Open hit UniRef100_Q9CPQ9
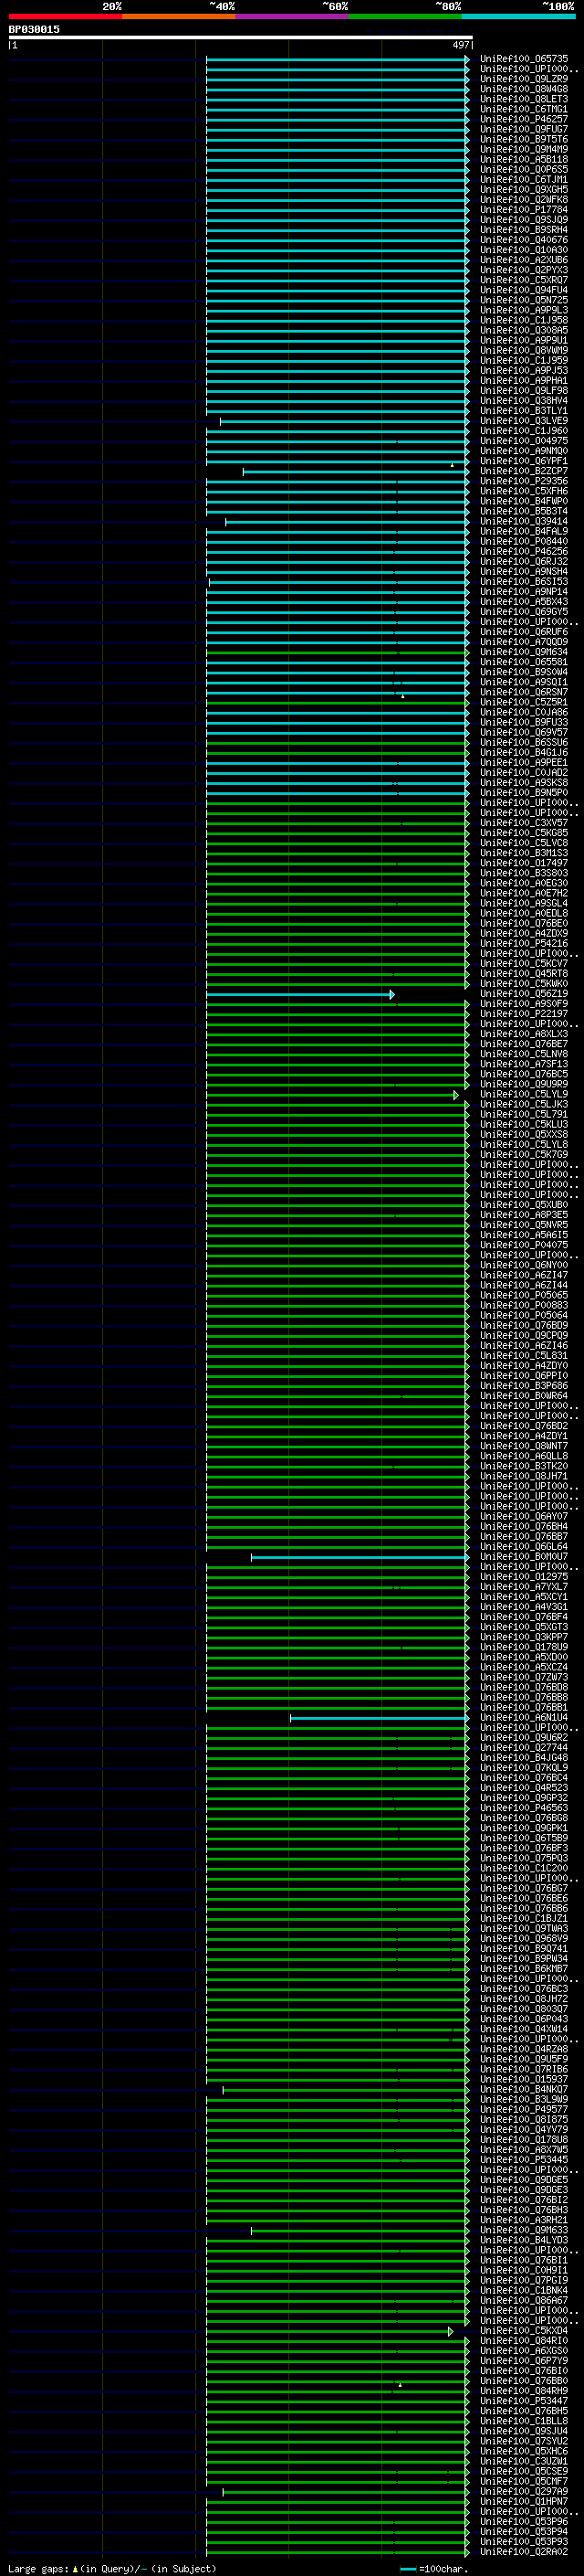Viewport: 584px width, 2576px height. pyautogui.click(x=523, y=1337)
